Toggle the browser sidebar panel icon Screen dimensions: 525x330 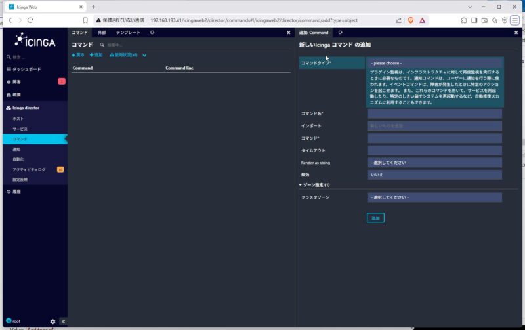click(474, 20)
